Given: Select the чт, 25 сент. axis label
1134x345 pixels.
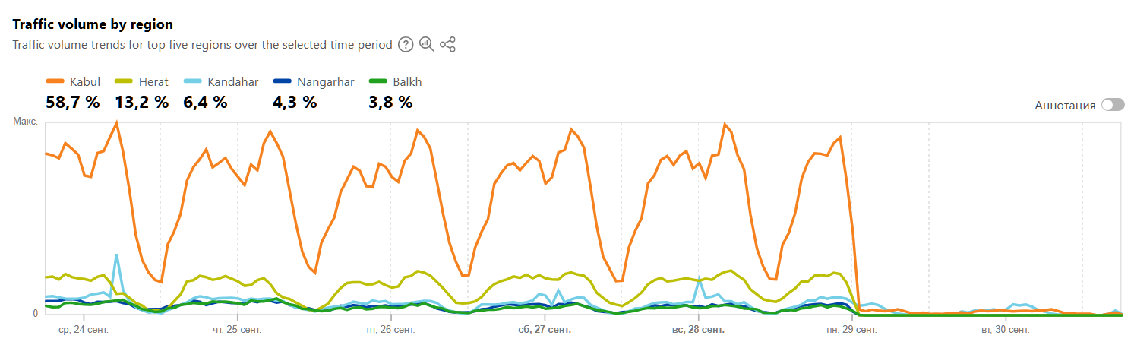Looking at the screenshot, I should click(x=237, y=330).
